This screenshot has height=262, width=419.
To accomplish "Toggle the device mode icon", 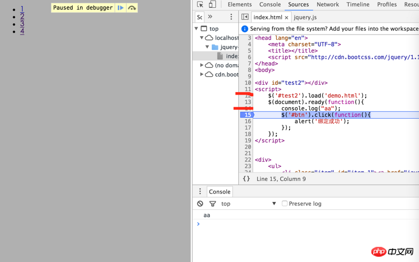I will click(212, 5).
